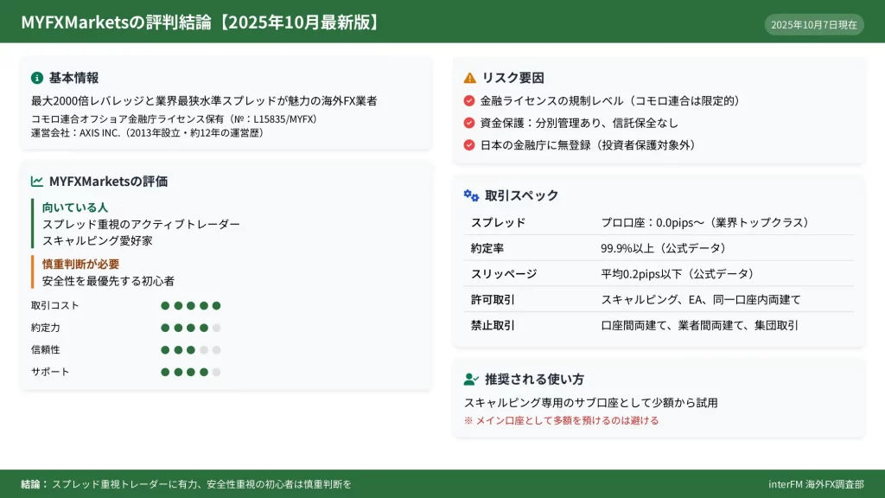Screen dimensions: 885x498
Task: Click the warning triangle icon beside リスク要因
Action: point(470,78)
